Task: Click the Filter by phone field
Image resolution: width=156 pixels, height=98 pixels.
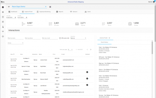Action: coord(33,38)
